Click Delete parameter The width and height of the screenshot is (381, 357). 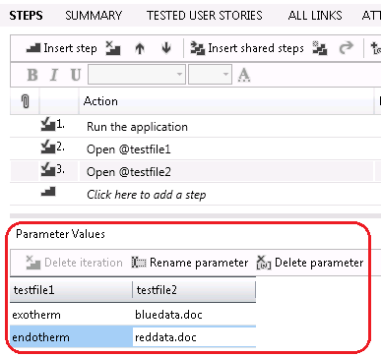pyautogui.click(x=310, y=263)
